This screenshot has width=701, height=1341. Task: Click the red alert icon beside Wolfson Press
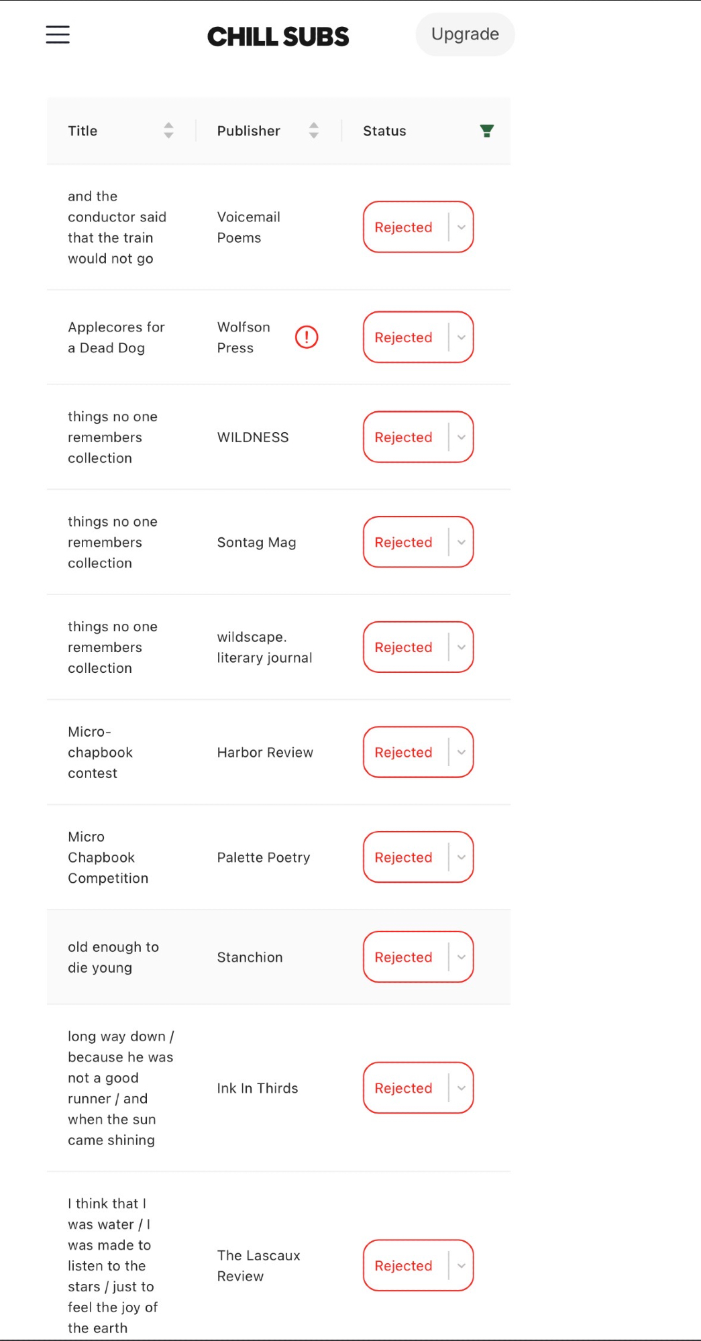tap(307, 337)
